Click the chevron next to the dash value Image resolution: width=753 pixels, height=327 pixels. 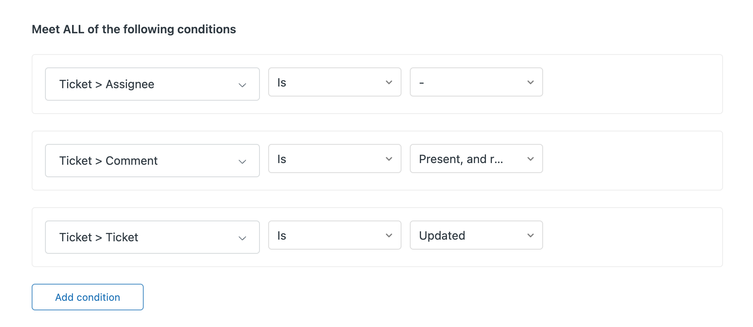(x=531, y=82)
